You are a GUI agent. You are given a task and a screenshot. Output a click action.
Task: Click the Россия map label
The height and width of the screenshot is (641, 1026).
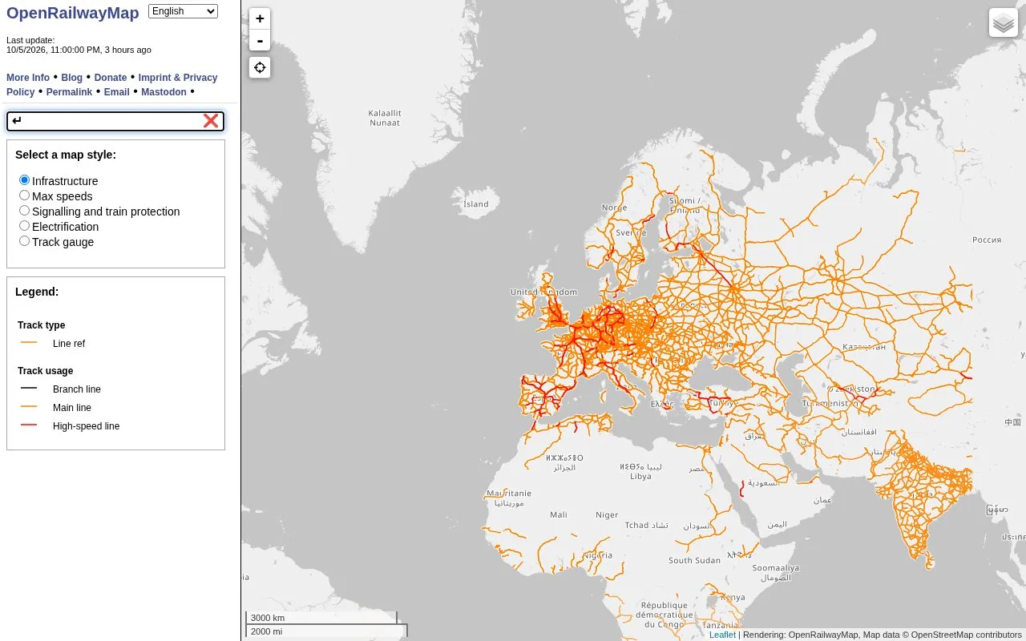coord(987,240)
